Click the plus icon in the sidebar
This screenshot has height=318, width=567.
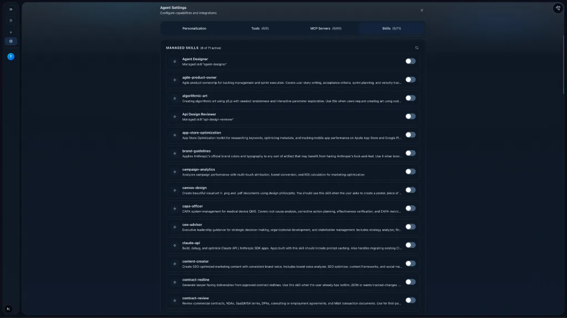[x=11, y=32]
